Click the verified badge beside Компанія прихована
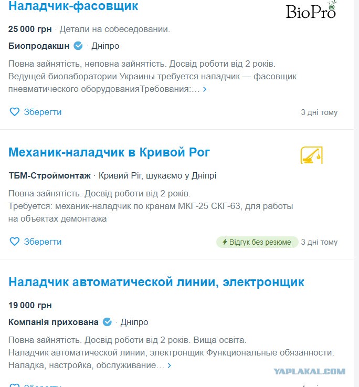 [107, 322]
